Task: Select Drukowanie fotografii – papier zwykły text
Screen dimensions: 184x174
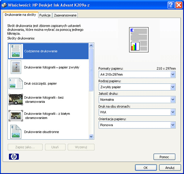Action: pos(52,67)
